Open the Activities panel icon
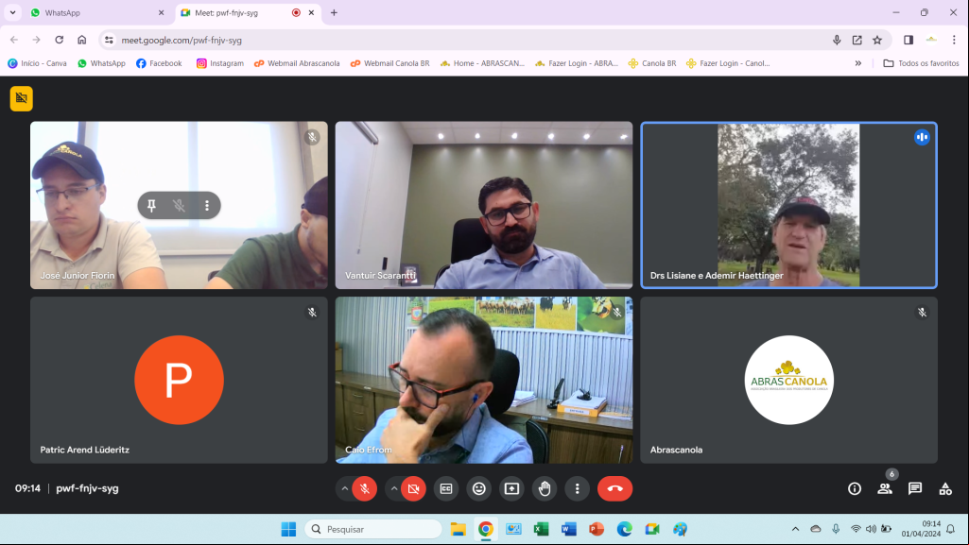Image resolution: width=969 pixels, height=545 pixels. click(945, 489)
